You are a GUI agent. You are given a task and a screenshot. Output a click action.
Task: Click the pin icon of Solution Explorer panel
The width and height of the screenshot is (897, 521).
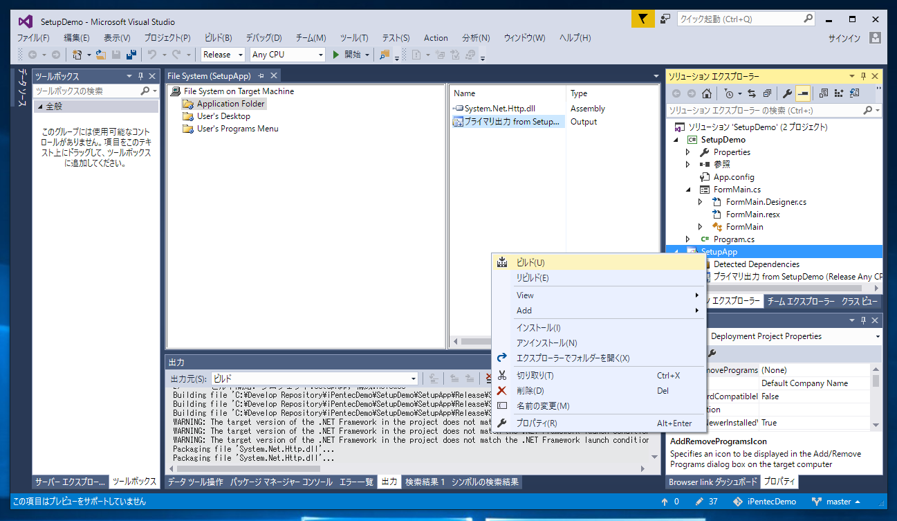click(863, 76)
